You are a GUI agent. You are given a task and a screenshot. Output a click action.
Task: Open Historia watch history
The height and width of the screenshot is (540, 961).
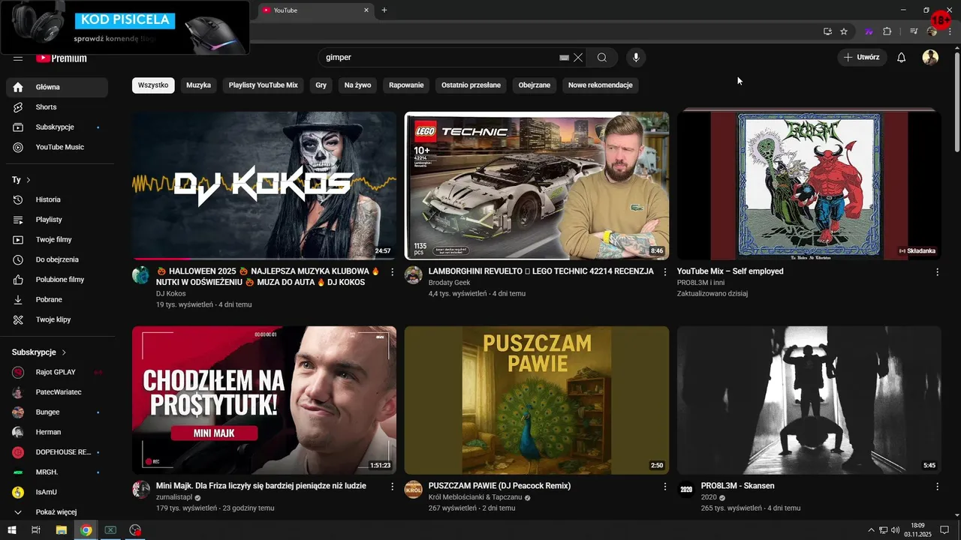(x=57, y=199)
